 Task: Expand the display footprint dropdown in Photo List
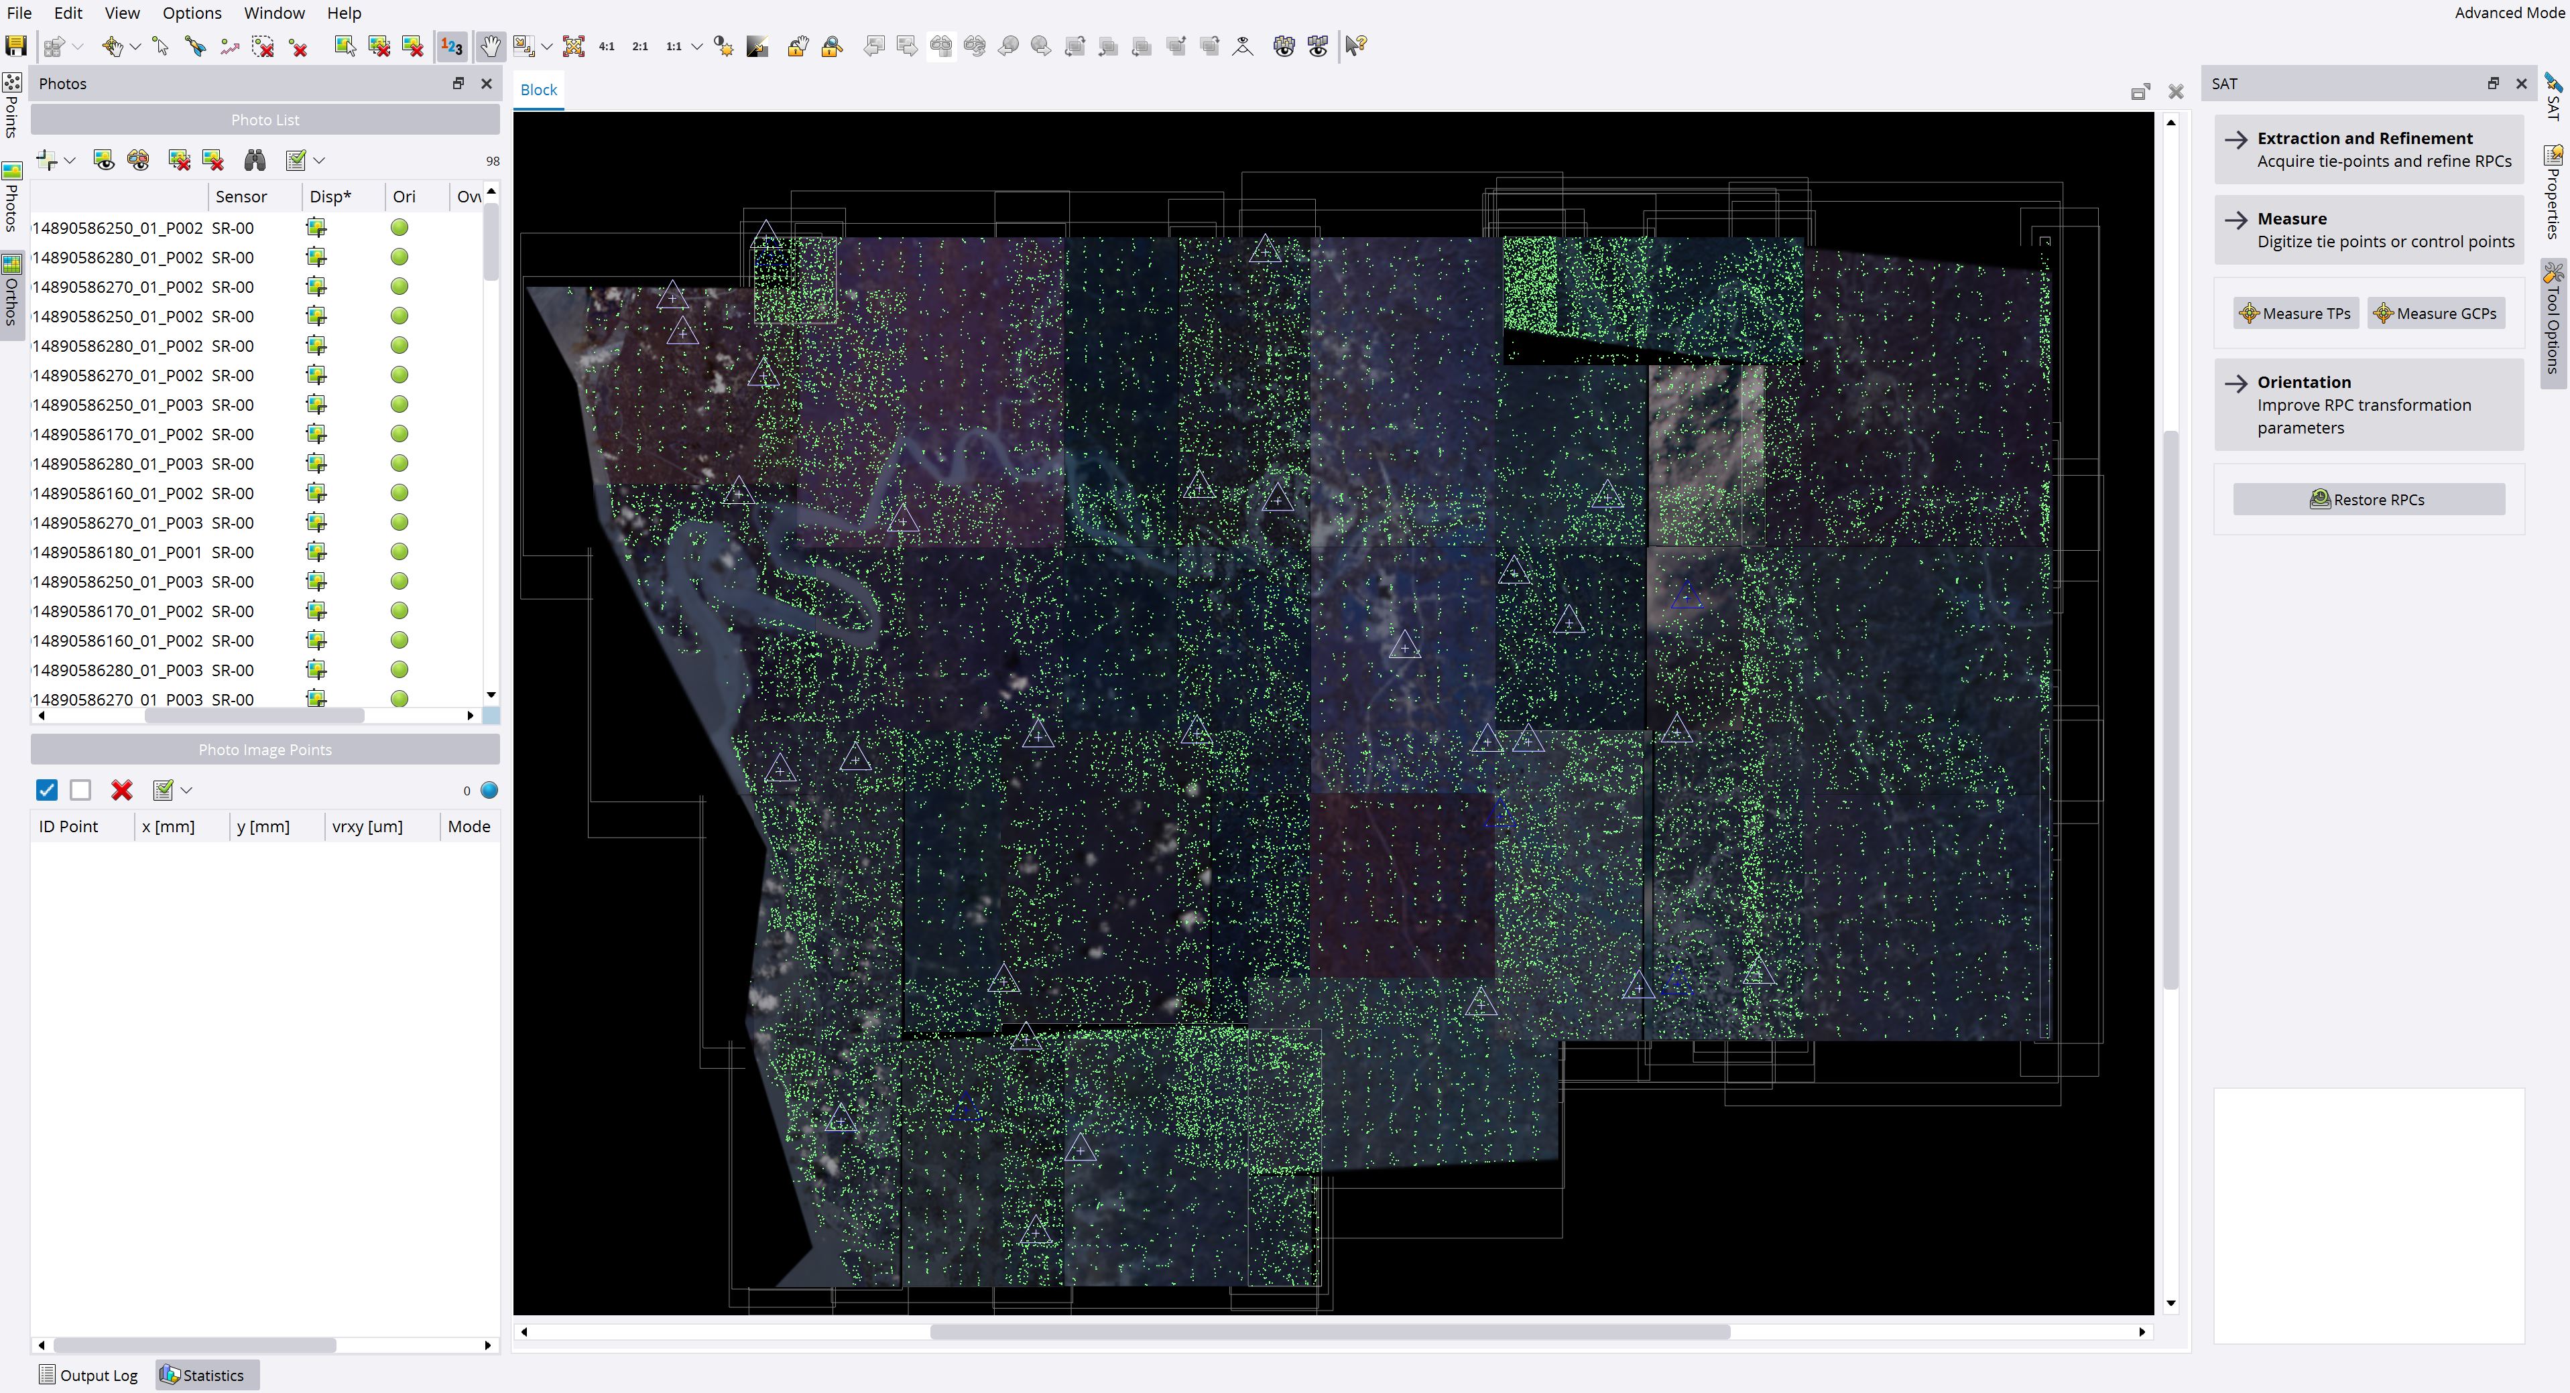pos(70,159)
